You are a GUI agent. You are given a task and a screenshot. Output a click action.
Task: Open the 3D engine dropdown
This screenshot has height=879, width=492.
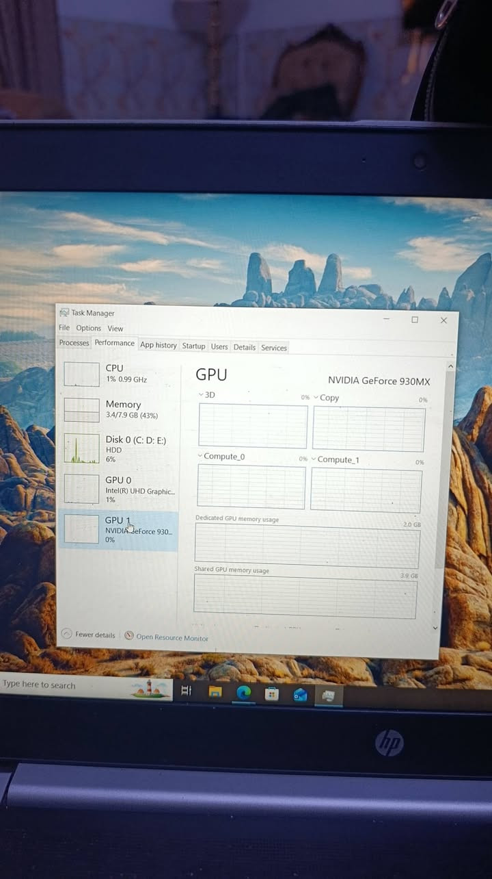206,395
